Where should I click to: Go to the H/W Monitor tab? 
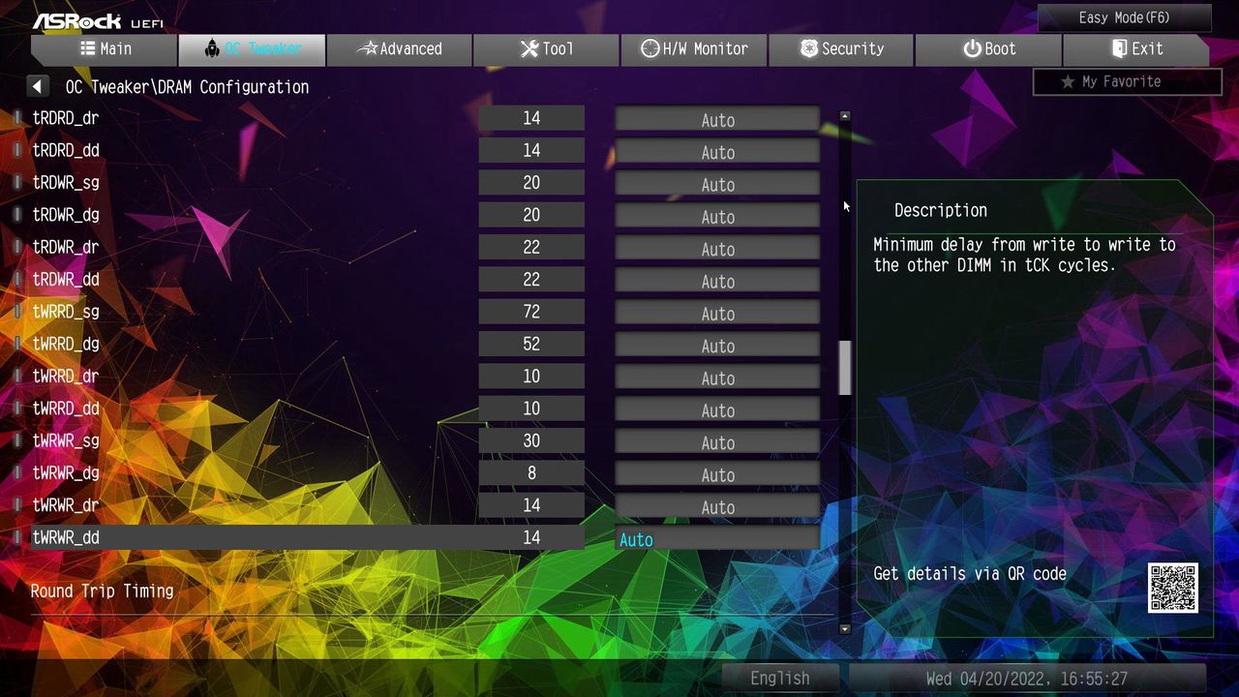click(694, 49)
